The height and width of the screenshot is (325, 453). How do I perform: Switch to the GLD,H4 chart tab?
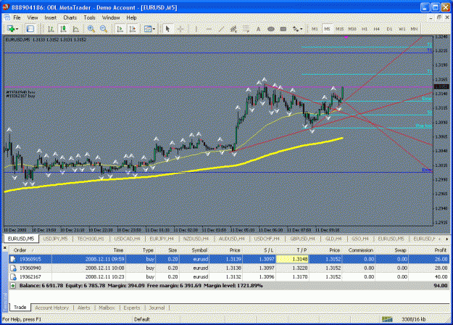coord(333,239)
